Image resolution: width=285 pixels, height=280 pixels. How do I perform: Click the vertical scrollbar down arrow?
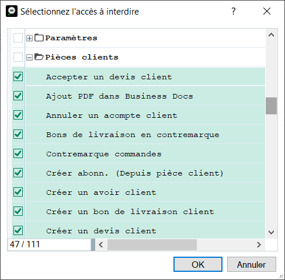[x=271, y=232]
